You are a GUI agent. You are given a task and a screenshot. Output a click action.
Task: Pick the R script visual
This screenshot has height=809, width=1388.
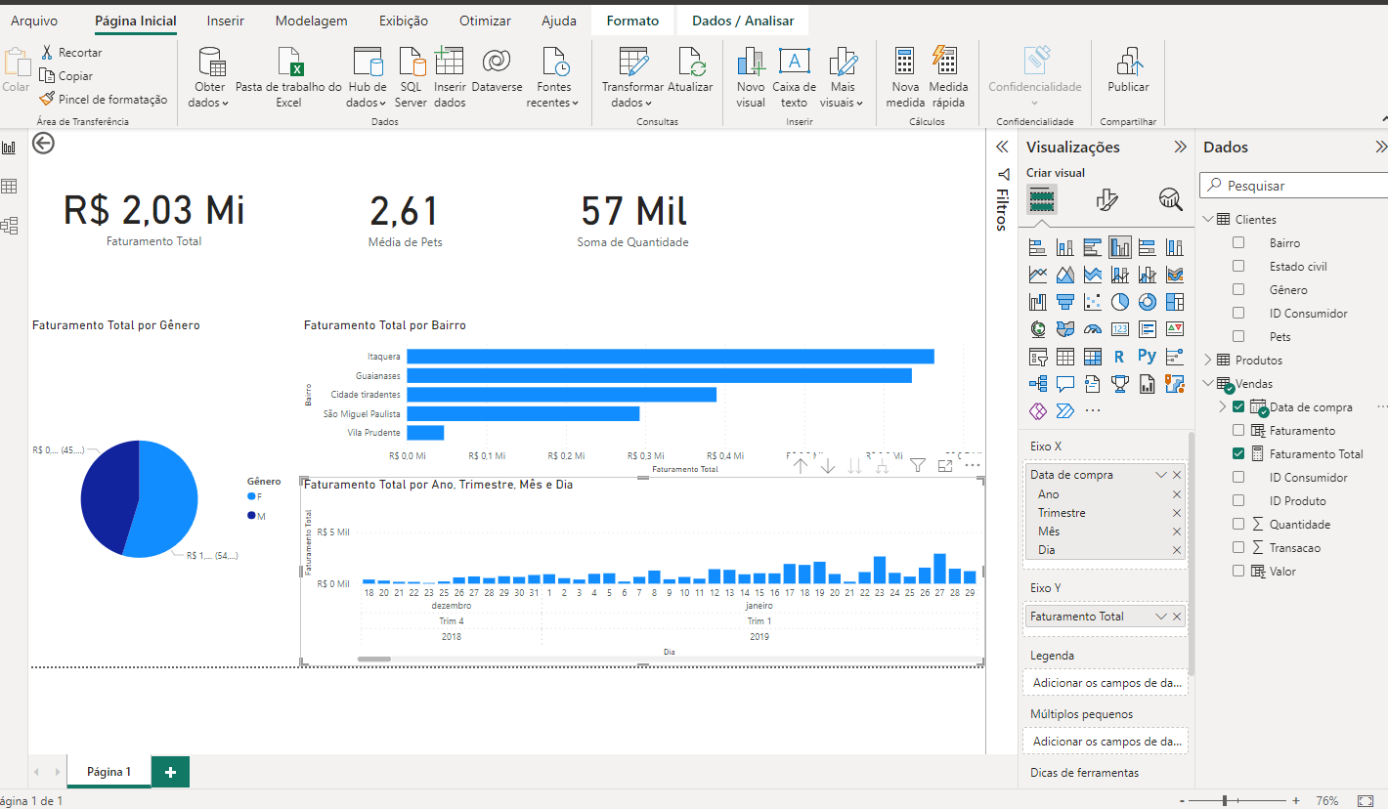1120,357
